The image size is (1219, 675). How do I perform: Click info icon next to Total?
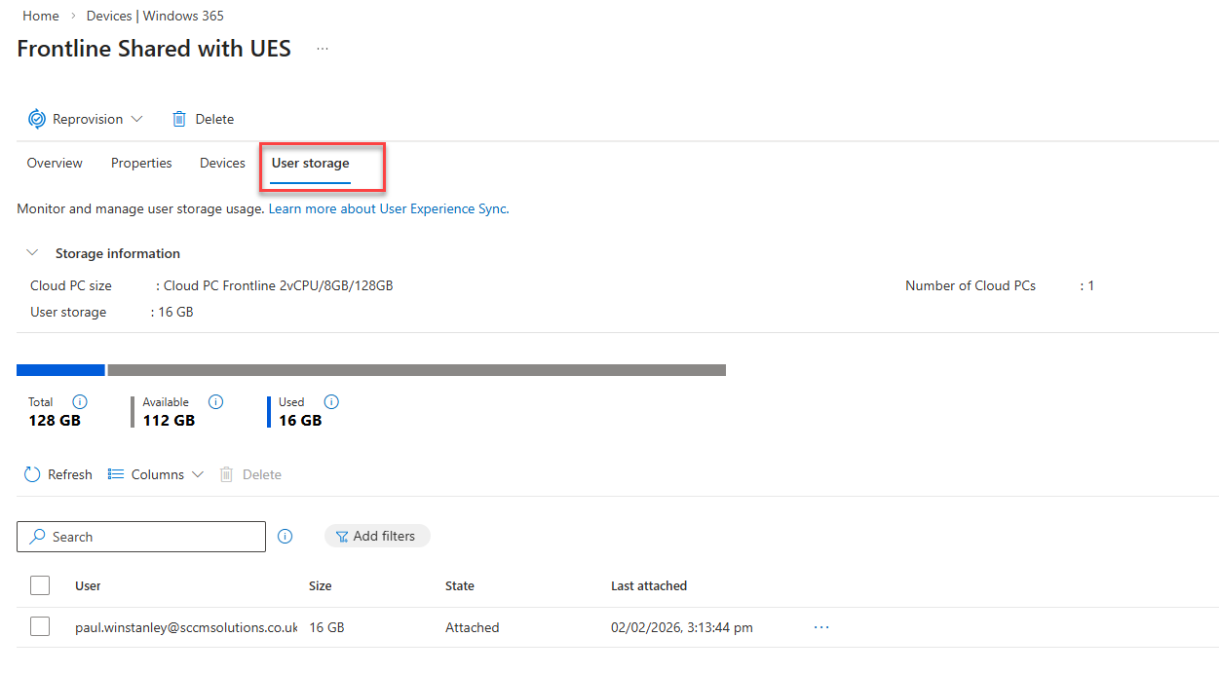80,402
